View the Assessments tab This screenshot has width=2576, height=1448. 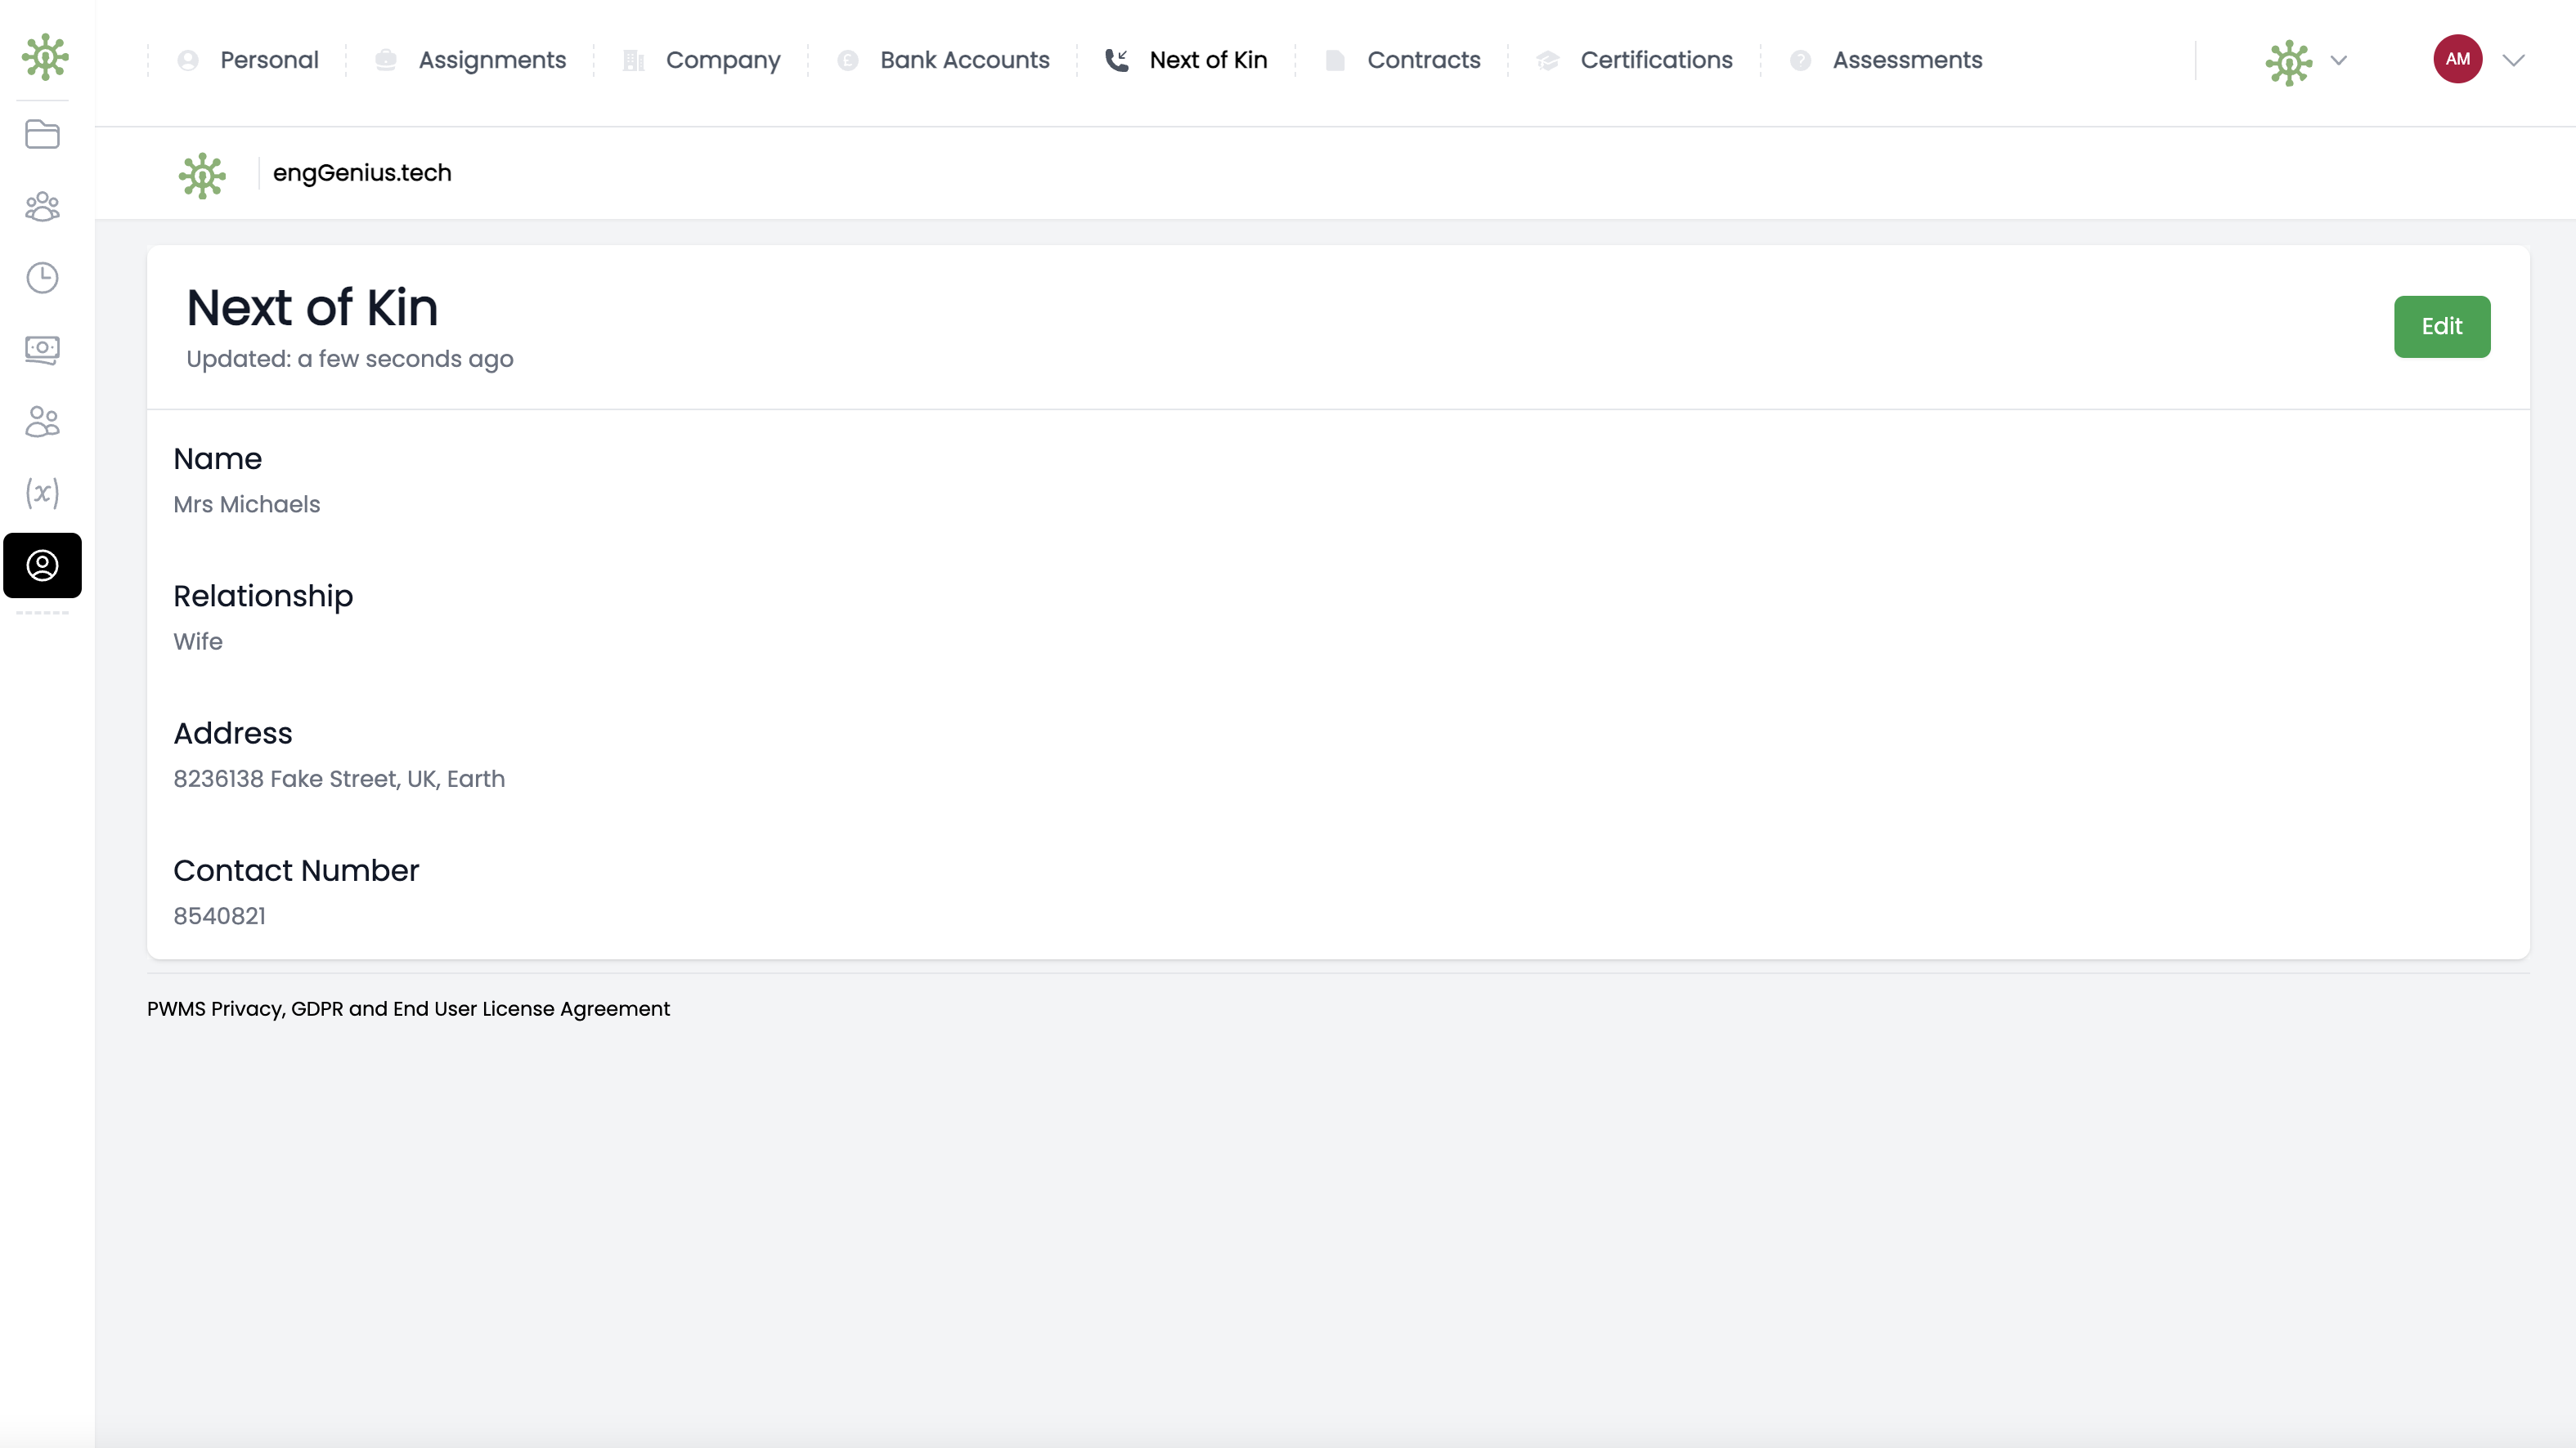click(x=1906, y=60)
